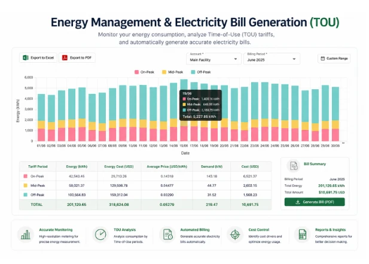Click the Accurate Monitoring bar chart icon
Screen dimensions: 369x264
(x=26, y=235)
